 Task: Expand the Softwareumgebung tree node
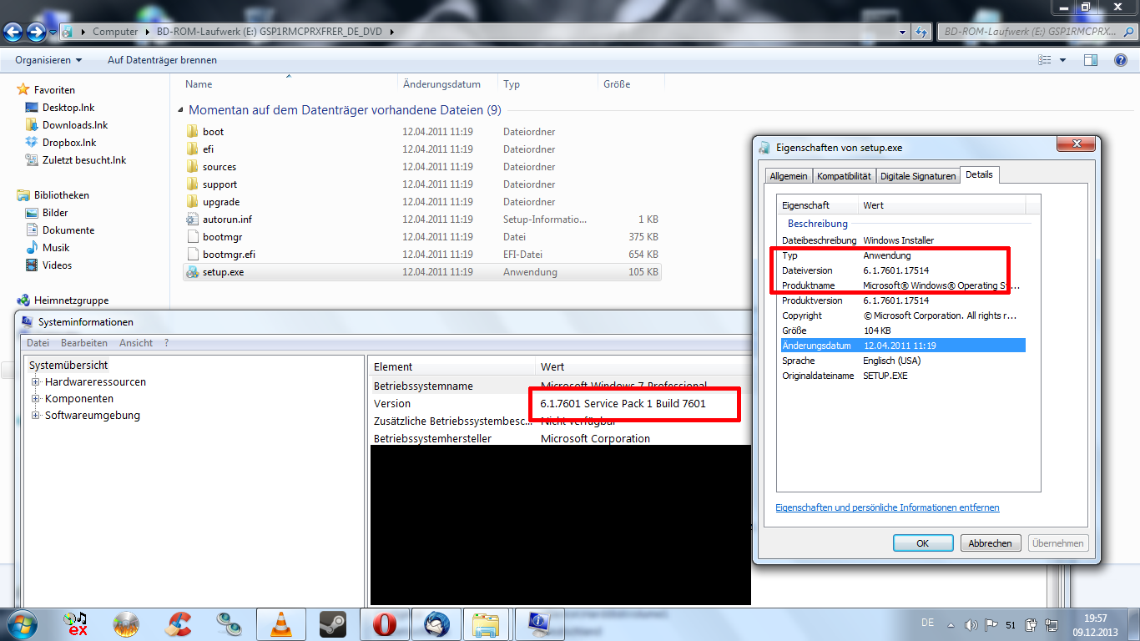point(36,416)
